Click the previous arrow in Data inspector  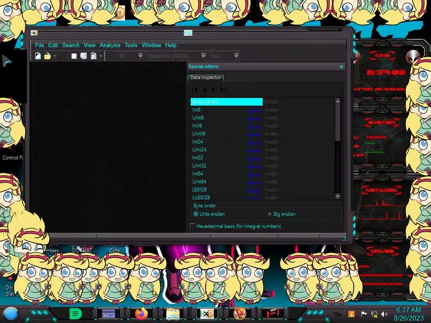(x=204, y=90)
